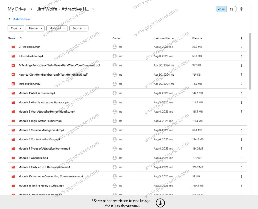Open the People filter dropdown

[x=35, y=28]
